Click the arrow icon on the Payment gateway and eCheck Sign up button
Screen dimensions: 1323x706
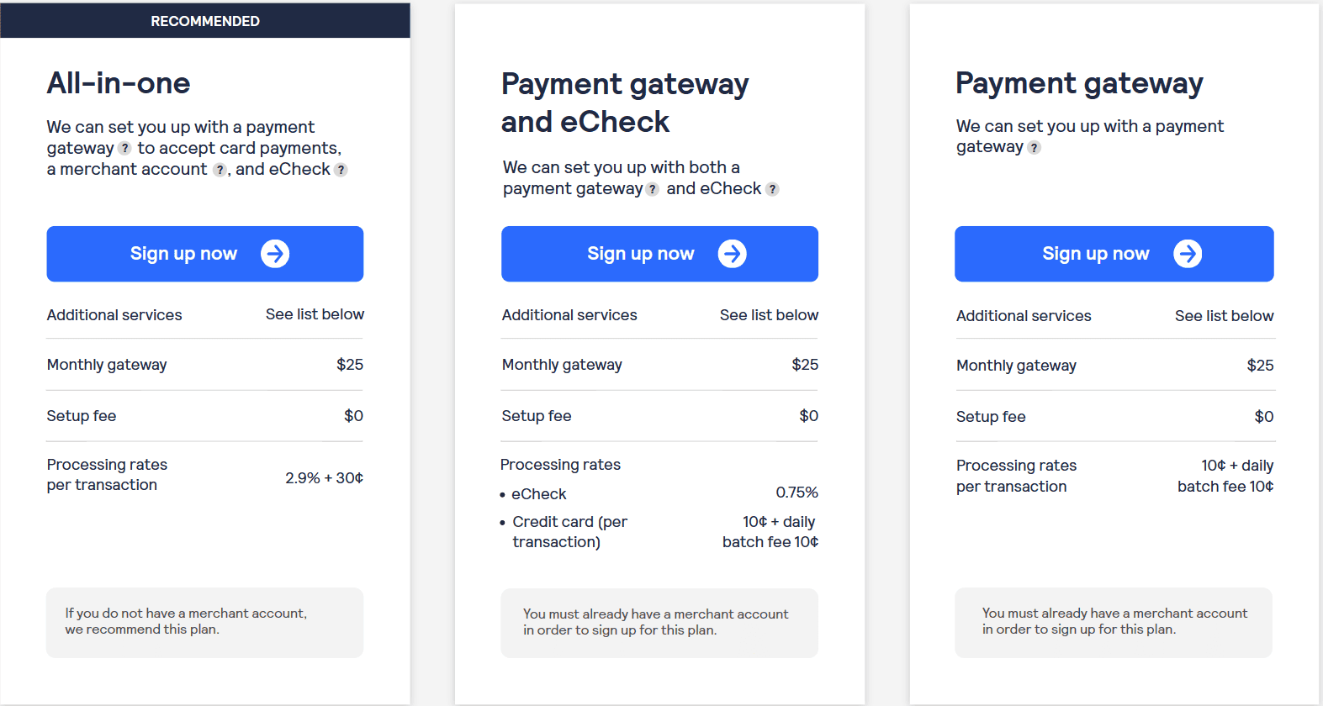tap(732, 254)
